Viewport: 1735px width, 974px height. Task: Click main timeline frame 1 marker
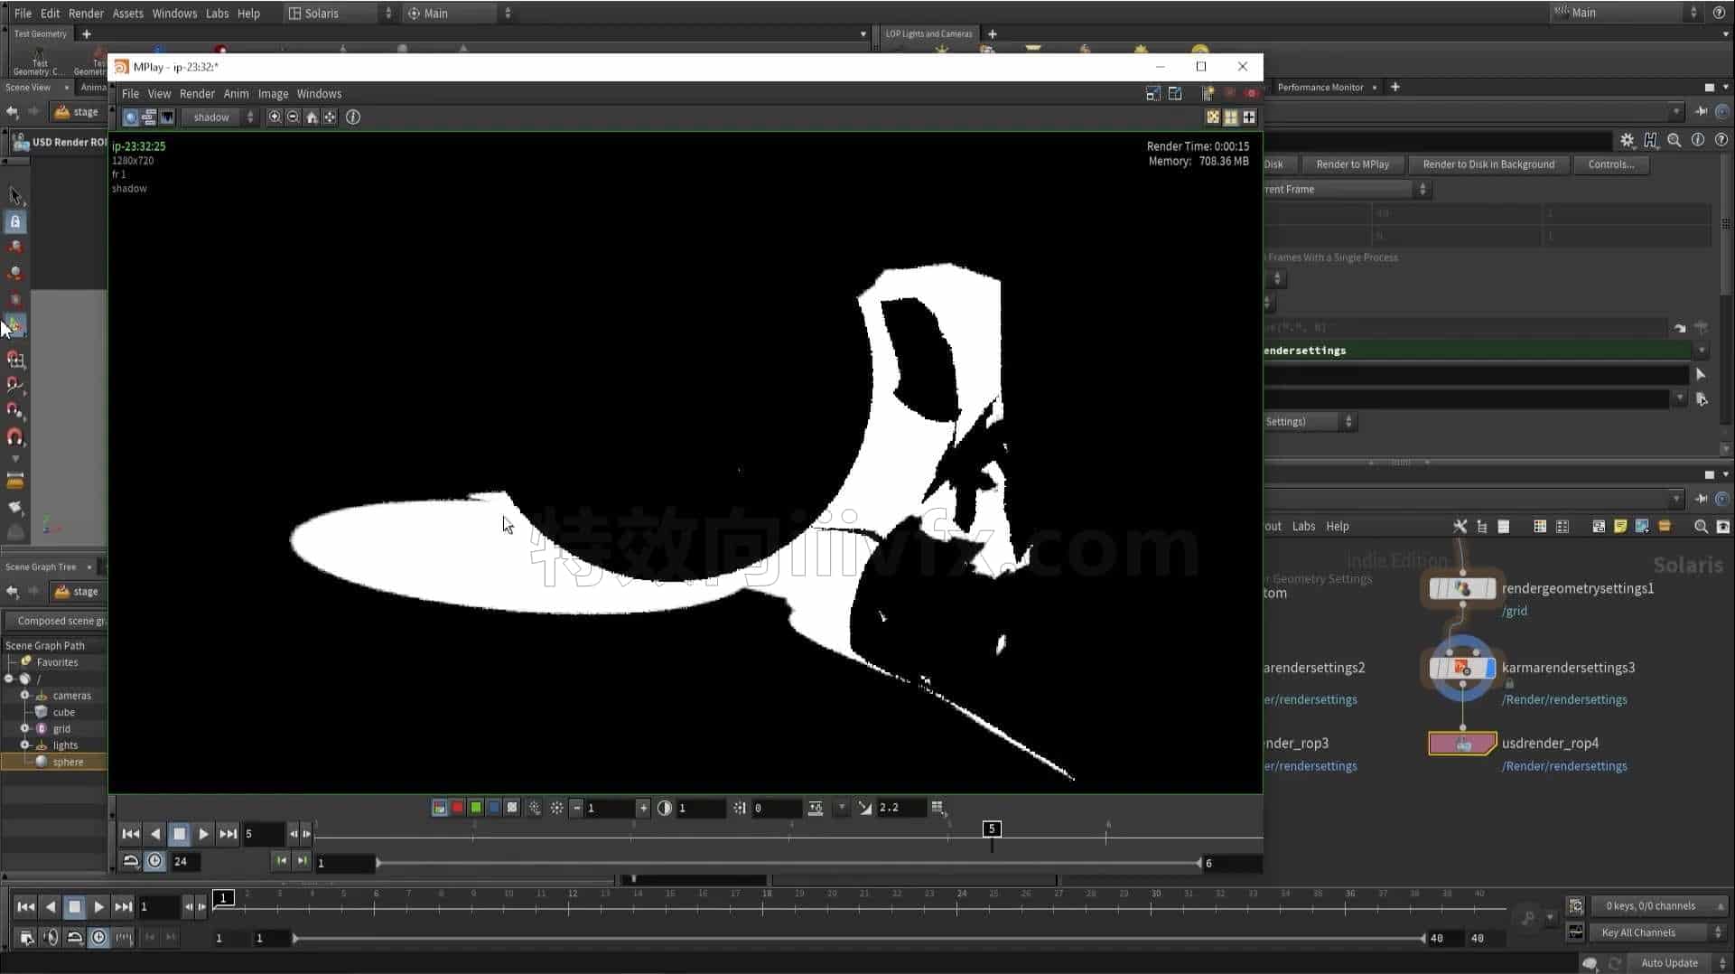click(223, 897)
